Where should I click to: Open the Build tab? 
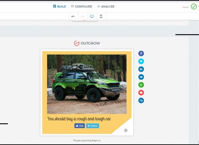[60, 6]
